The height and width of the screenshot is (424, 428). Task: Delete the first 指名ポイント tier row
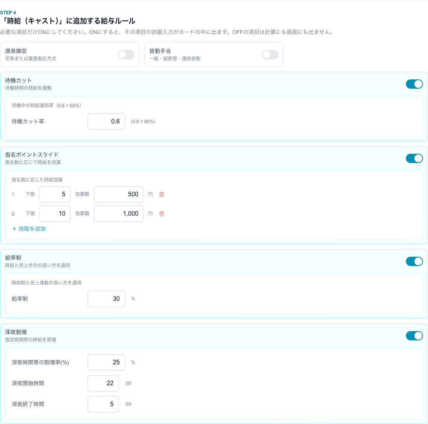point(162,194)
